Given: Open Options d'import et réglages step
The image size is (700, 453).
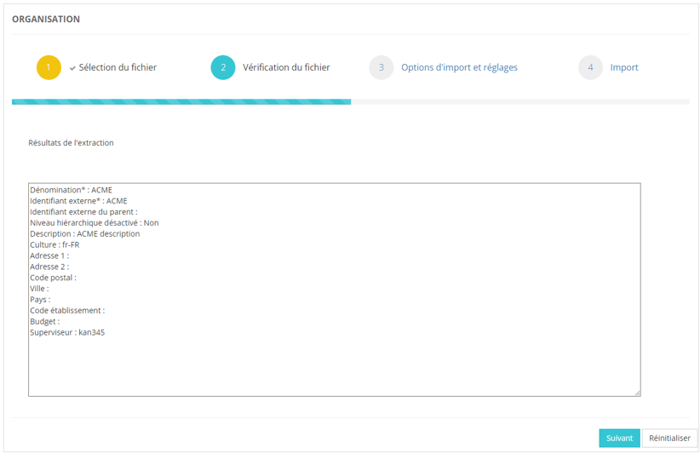Looking at the screenshot, I should [459, 67].
